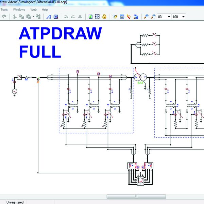Select the bottom switch in upper branch
204x204 pixels.
(154, 53)
